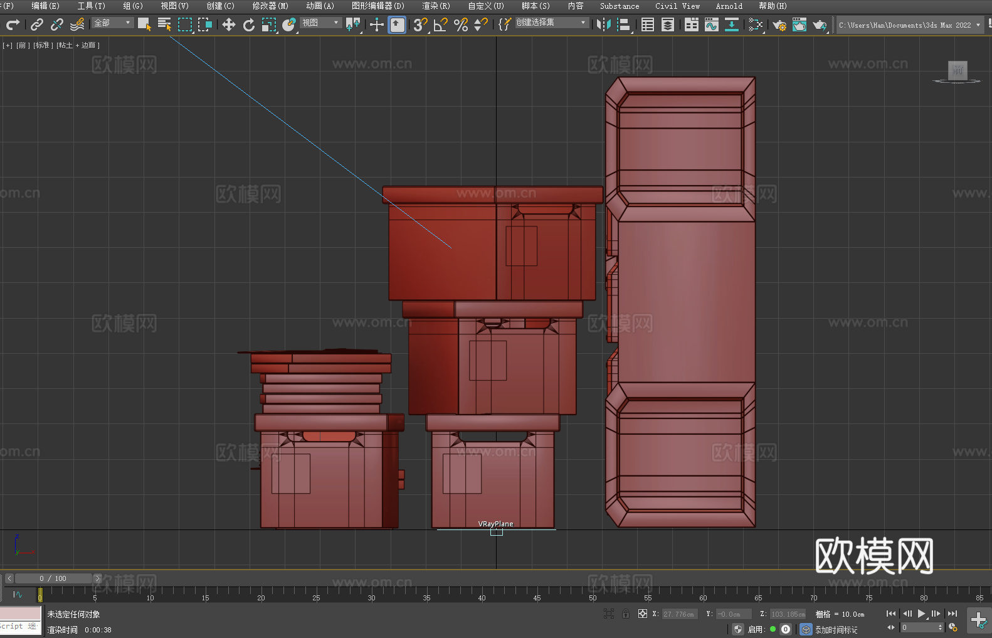The image size is (992, 638).
Task: Toggle Absolute/Offset transform mode icon
Action: [643, 614]
